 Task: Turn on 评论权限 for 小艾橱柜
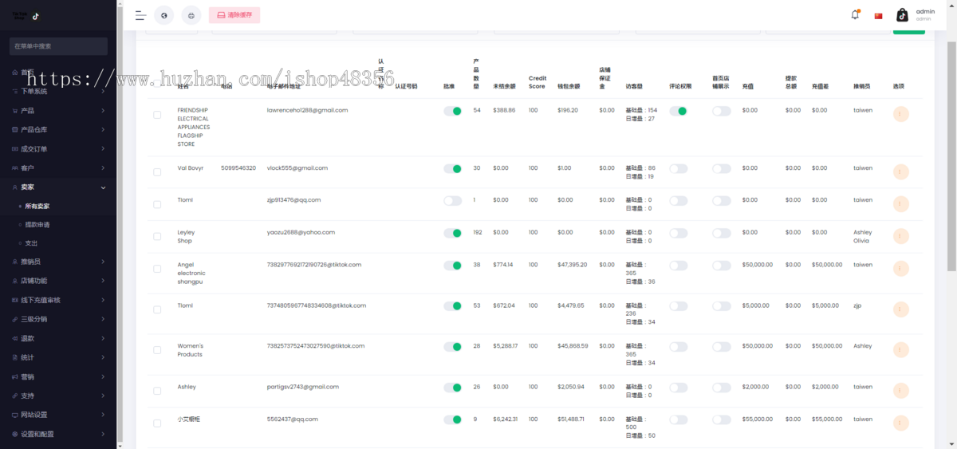coord(678,419)
